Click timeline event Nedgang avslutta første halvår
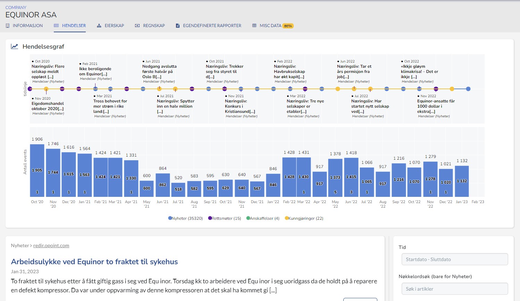 pyautogui.click(x=159, y=72)
